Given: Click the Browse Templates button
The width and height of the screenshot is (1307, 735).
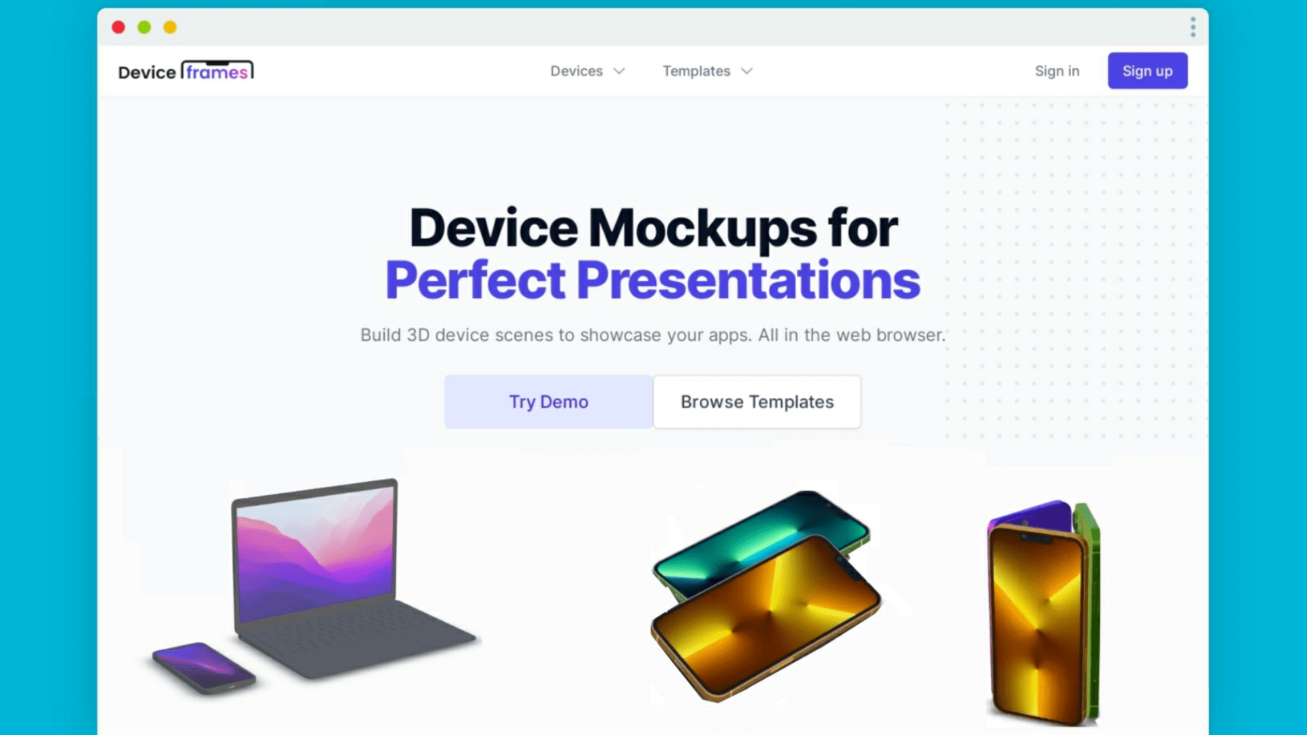Looking at the screenshot, I should pos(757,401).
